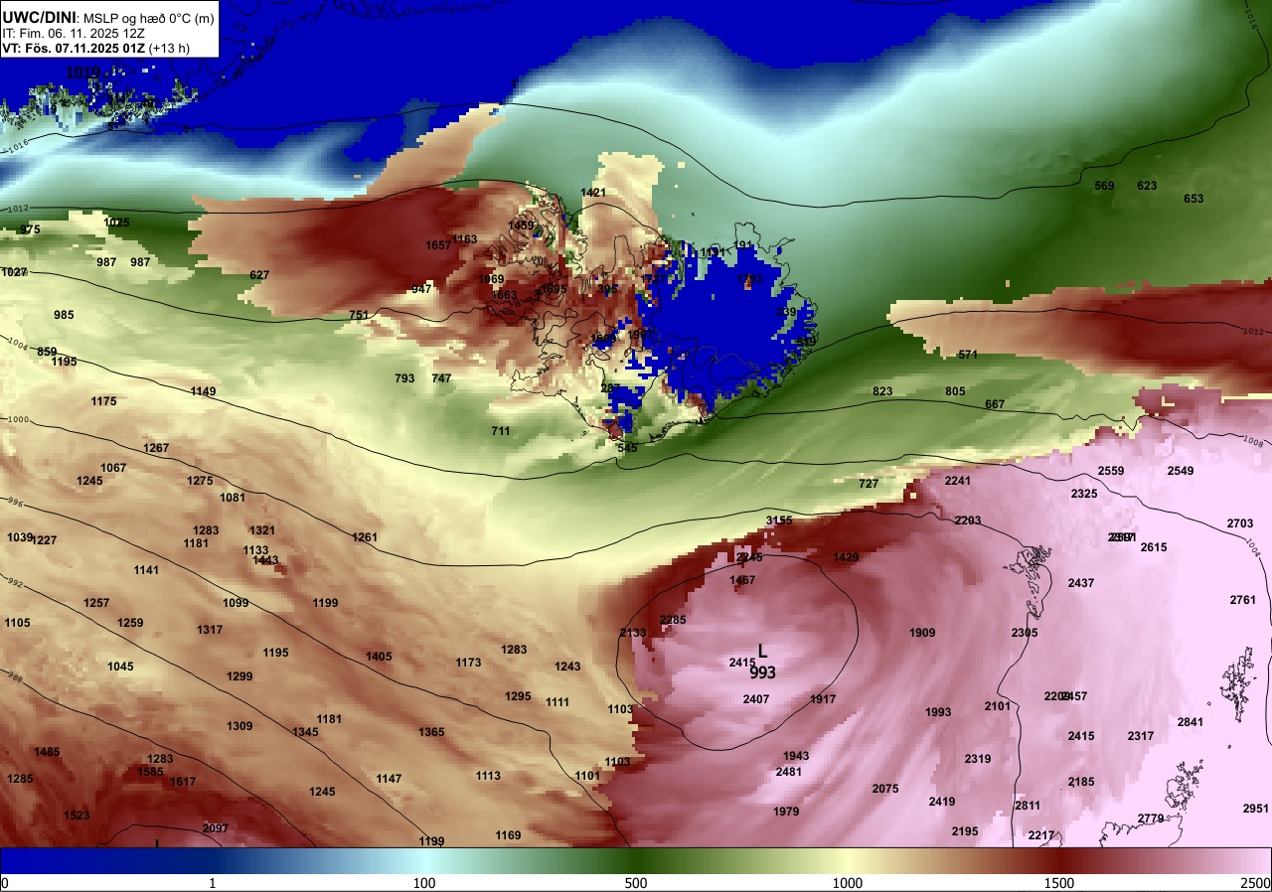Click the 2097 height value
The image size is (1272, 892).
tap(216, 828)
